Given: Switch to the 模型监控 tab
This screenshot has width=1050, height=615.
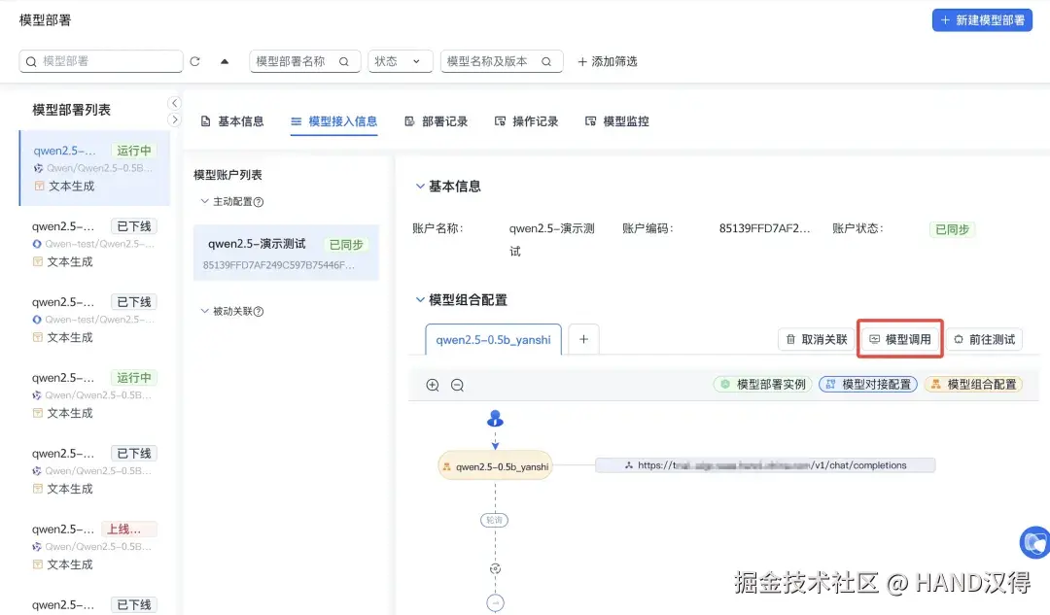Looking at the screenshot, I should [616, 121].
